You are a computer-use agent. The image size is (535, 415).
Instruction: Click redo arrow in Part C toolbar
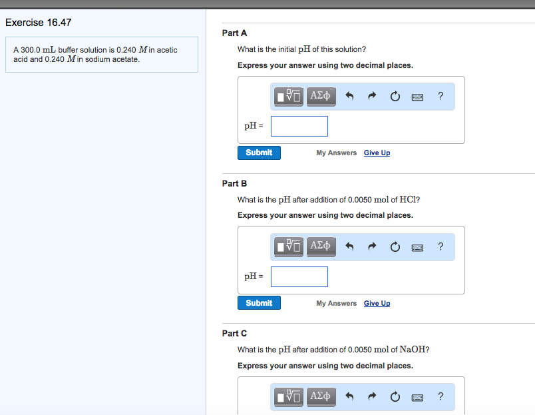pos(373,396)
